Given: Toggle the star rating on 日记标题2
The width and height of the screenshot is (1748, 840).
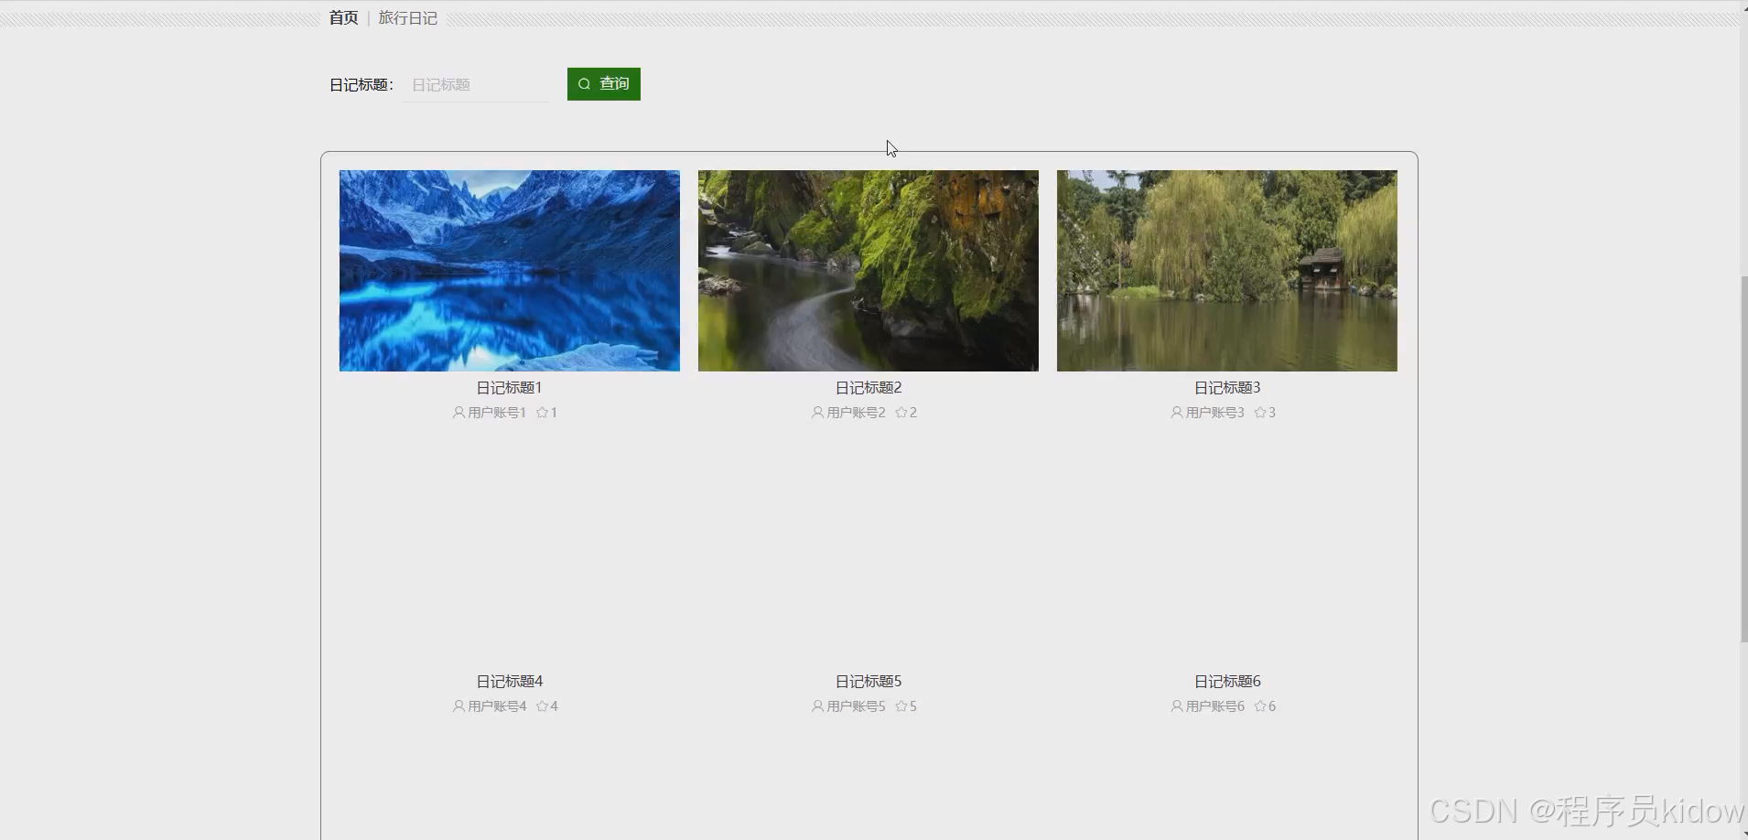Looking at the screenshot, I should pos(901,412).
